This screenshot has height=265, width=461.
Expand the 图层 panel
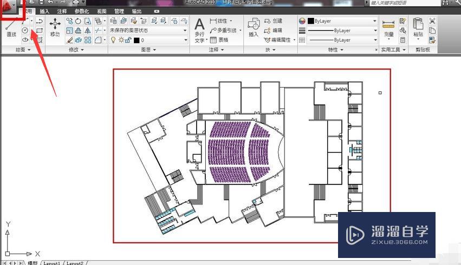click(x=148, y=50)
